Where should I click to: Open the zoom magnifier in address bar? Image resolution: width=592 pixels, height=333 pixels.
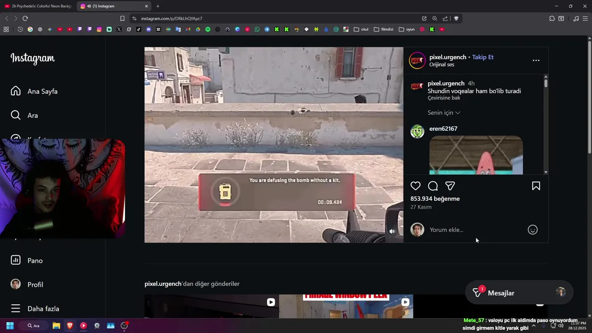[x=435, y=18]
